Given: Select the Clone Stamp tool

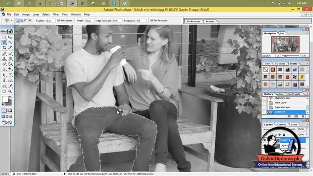Looking at the screenshot, I should (4, 59).
